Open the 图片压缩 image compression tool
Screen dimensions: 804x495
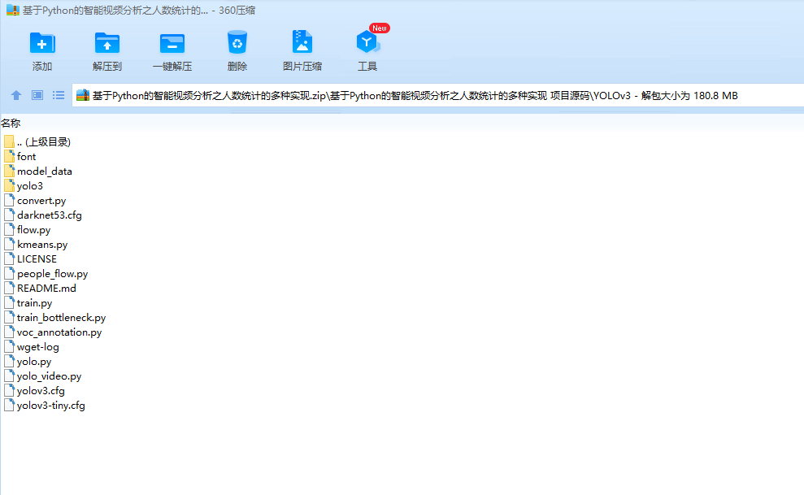(302, 42)
